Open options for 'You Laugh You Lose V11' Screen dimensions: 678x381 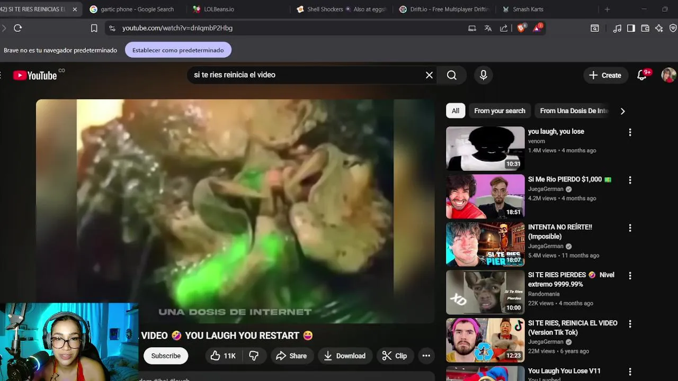pos(630,371)
